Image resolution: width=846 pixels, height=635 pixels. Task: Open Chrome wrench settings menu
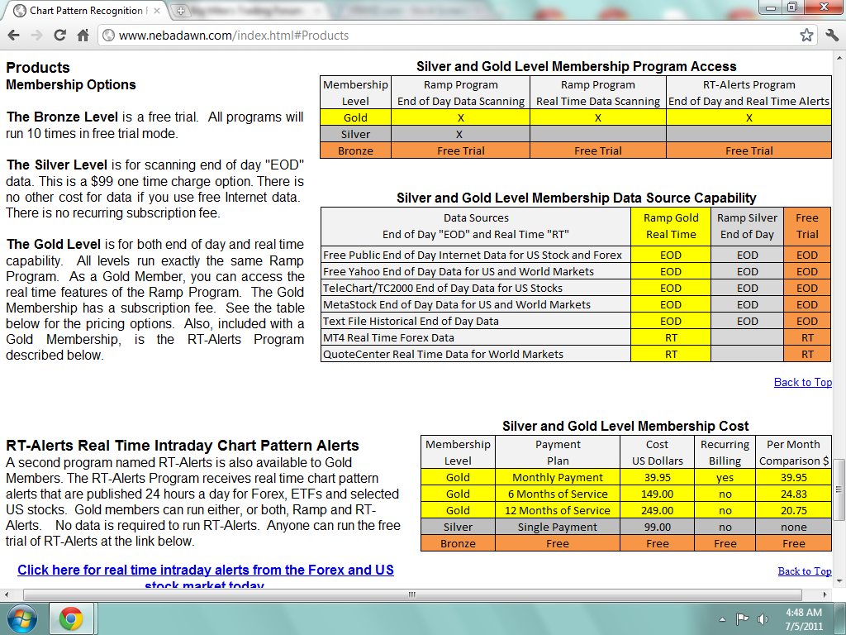831,36
